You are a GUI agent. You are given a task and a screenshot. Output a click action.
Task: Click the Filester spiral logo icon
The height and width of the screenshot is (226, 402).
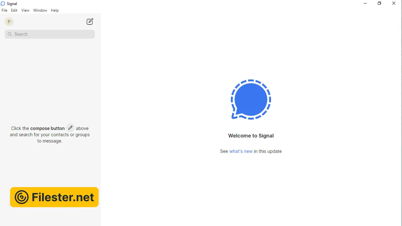22,197
